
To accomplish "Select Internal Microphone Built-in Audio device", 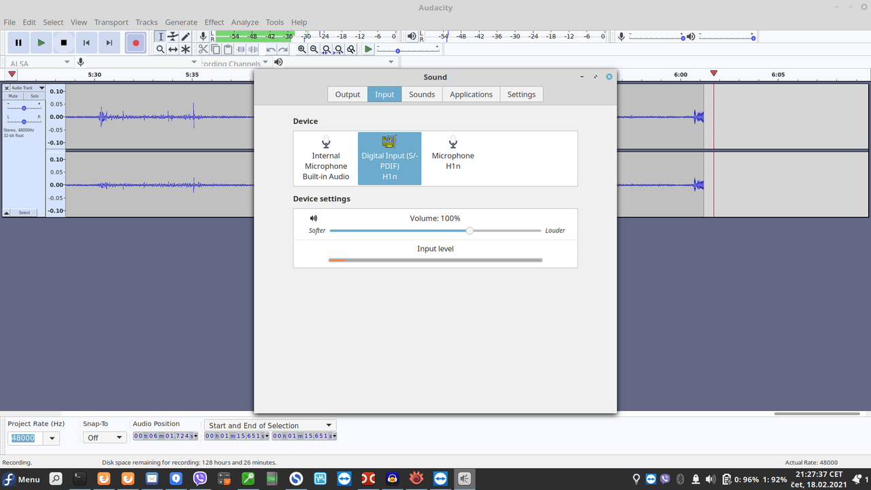I will 326,159.
